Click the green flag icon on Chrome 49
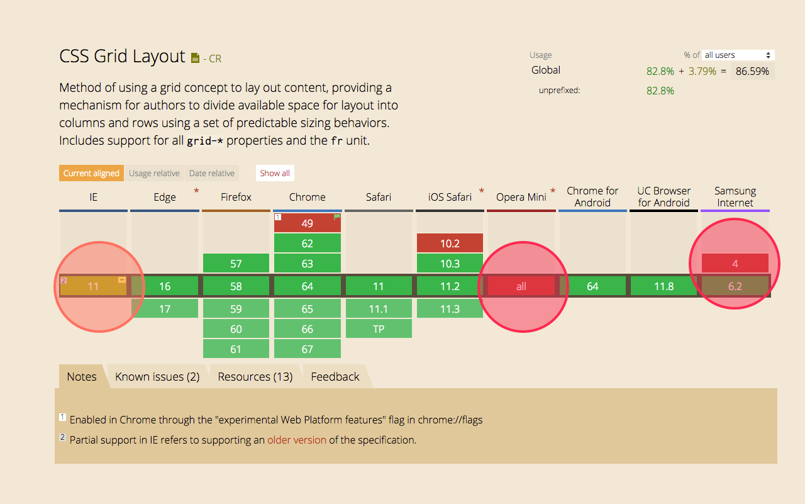Viewport: 805px width, 504px height. (x=337, y=216)
